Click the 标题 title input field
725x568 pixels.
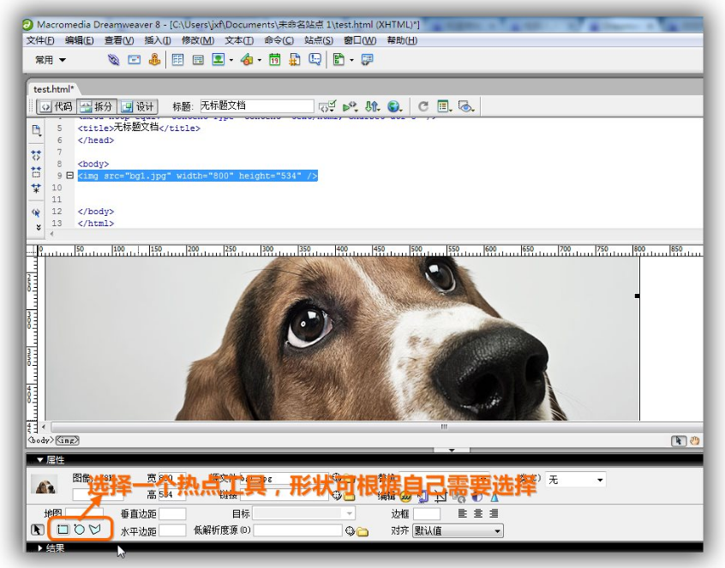click(x=256, y=106)
